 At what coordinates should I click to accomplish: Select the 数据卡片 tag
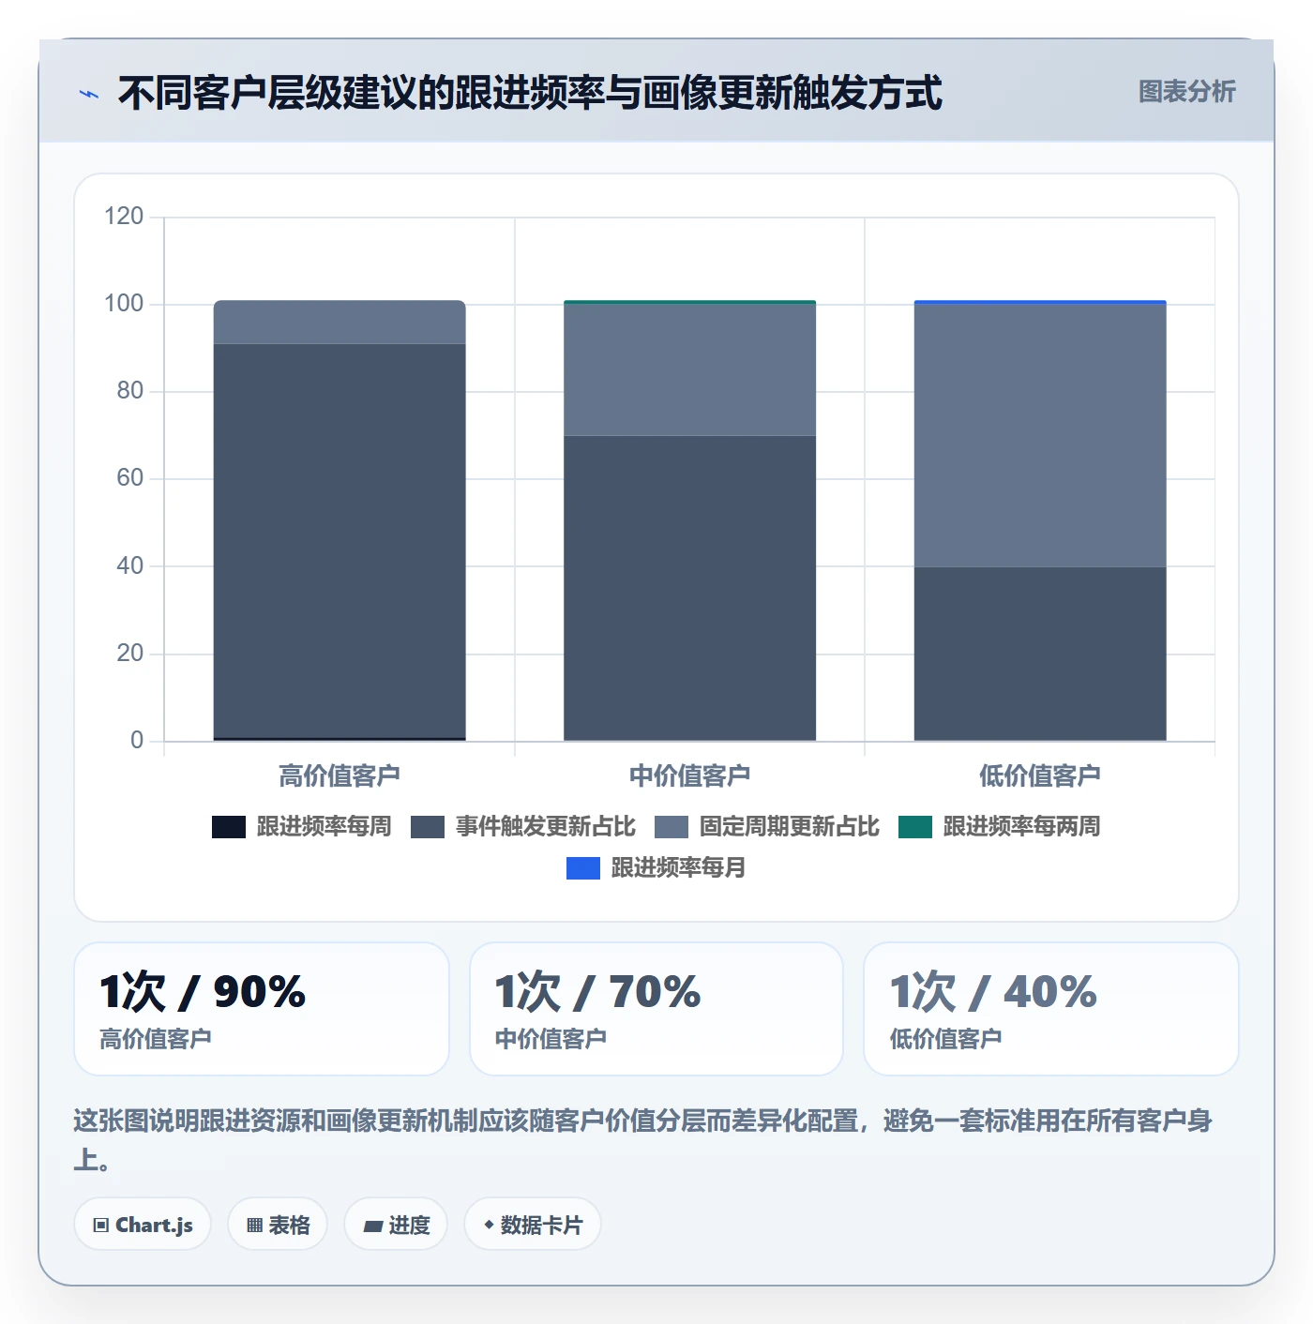[533, 1224]
